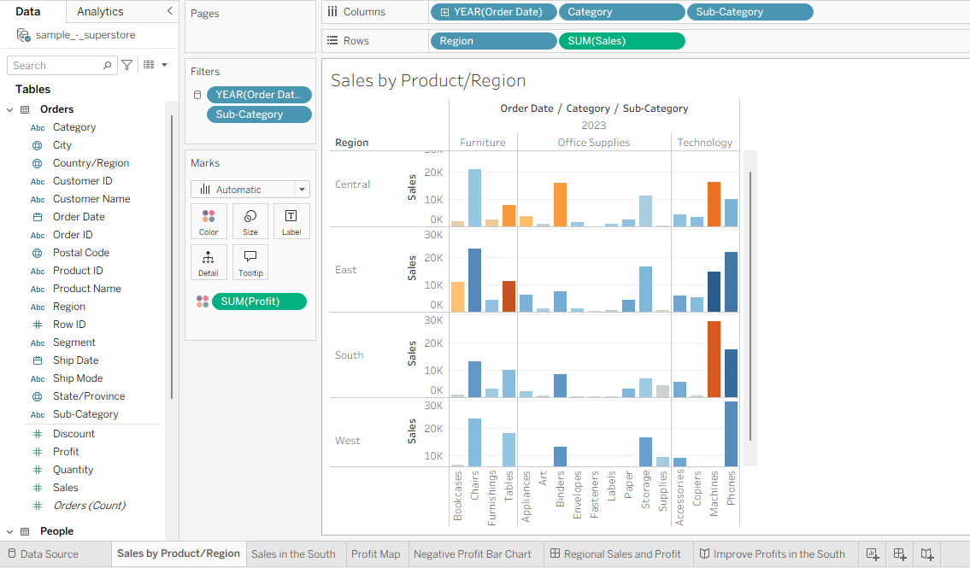Add a new dashboard icon
Image resolution: width=970 pixels, height=568 pixels.
(899, 553)
